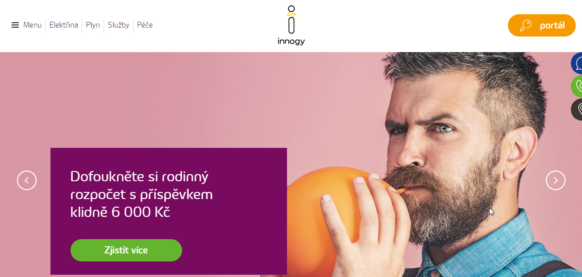Click the key icon in portál button
The height and width of the screenshot is (277, 582).
coord(526,25)
